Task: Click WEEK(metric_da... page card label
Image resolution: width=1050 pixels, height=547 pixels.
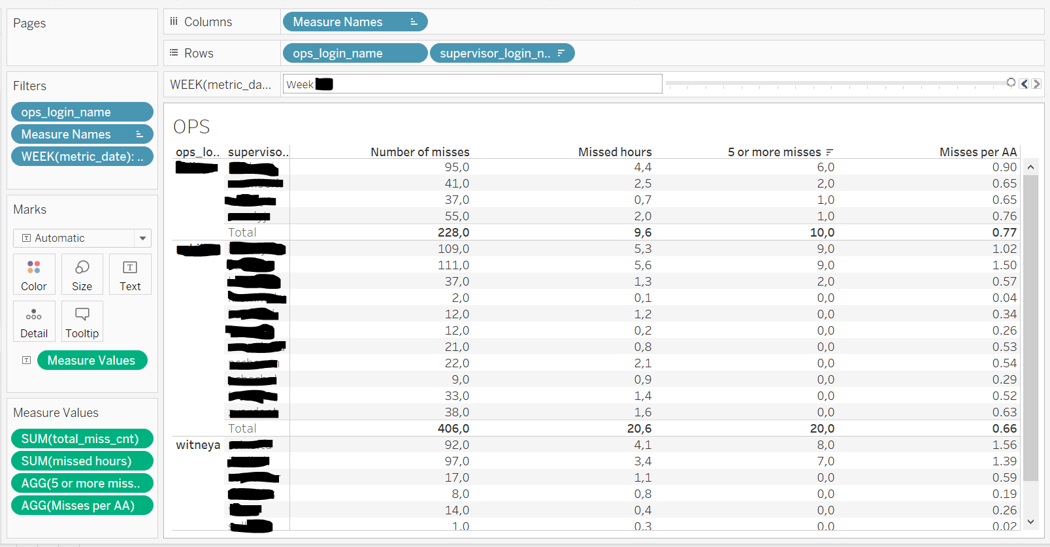Action: [x=221, y=84]
